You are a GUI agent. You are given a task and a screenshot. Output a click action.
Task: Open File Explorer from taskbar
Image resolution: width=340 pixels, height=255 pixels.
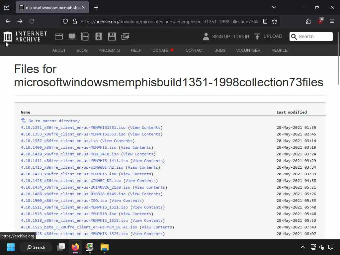tap(105, 247)
